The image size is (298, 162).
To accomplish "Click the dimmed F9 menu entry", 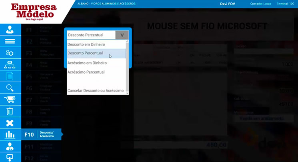I will coord(41,123).
